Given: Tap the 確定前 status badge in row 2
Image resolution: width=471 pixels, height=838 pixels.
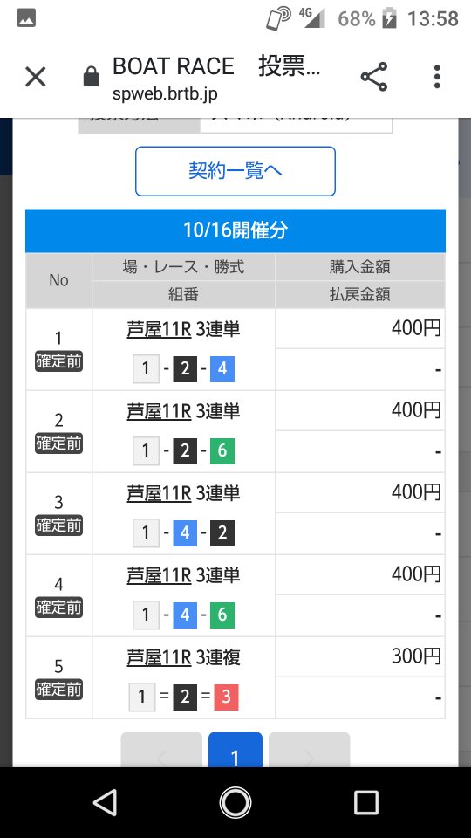Looking at the screenshot, I should pos(58,443).
